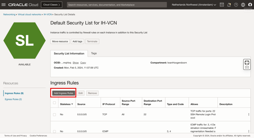Click the Terminate button
254x138 pixels.
pyautogui.click(x=92, y=41)
